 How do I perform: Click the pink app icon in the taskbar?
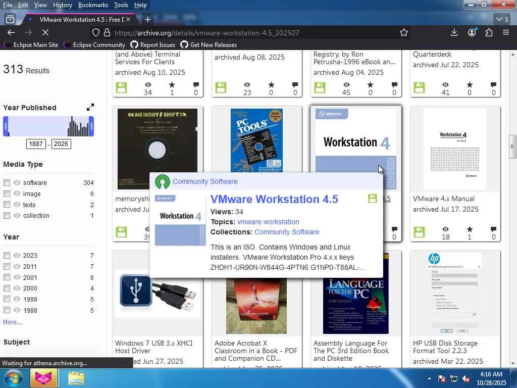pos(44,378)
